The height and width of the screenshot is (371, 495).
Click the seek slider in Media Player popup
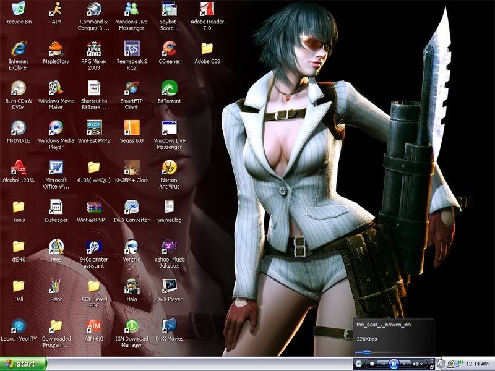pos(366,352)
